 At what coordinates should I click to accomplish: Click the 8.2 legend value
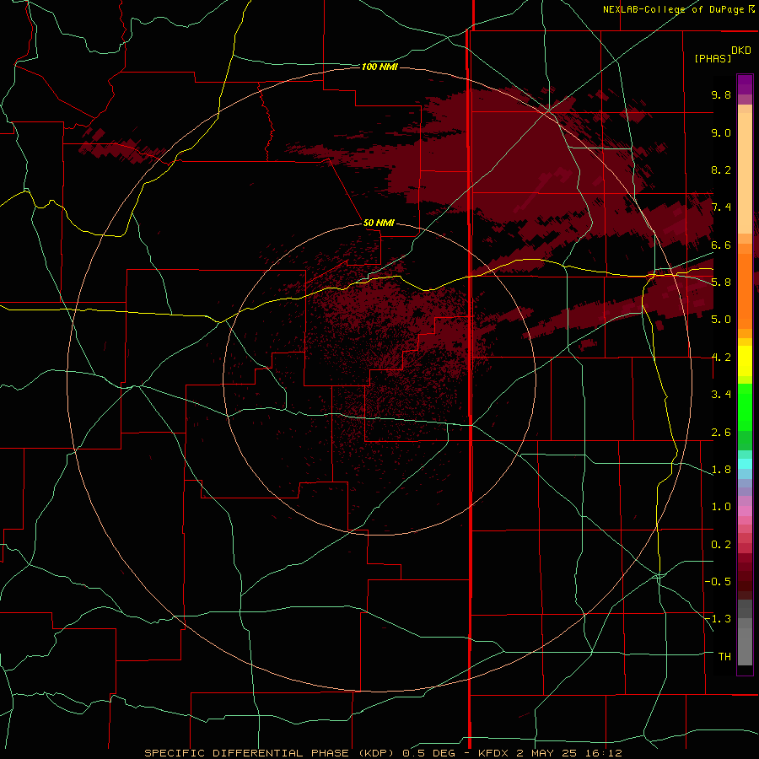coord(721,170)
